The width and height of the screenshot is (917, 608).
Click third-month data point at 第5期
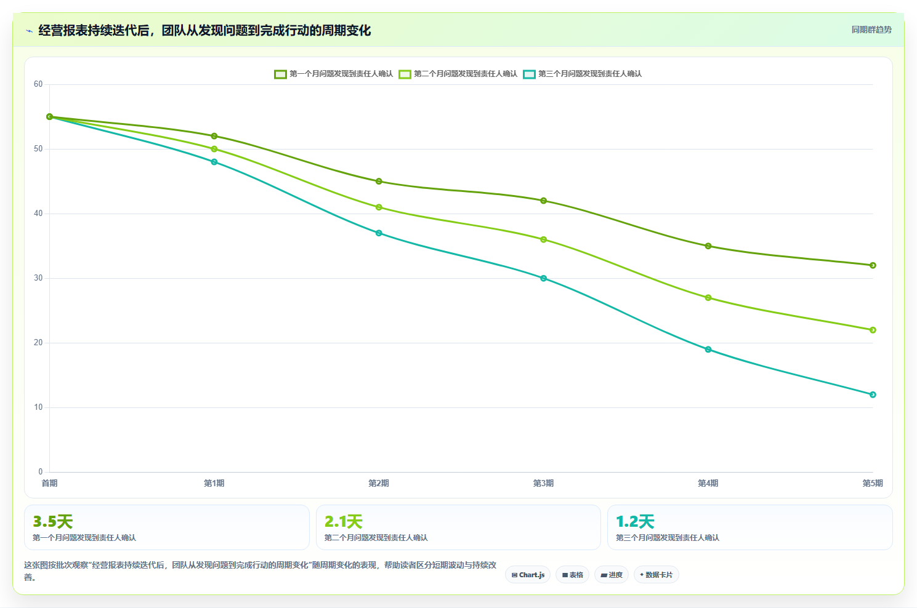tap(873, 394)
